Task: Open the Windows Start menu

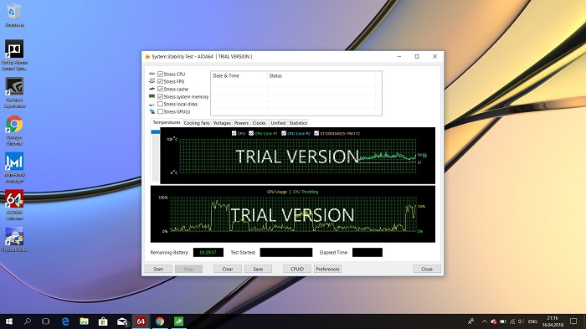Action: [9, 321]
